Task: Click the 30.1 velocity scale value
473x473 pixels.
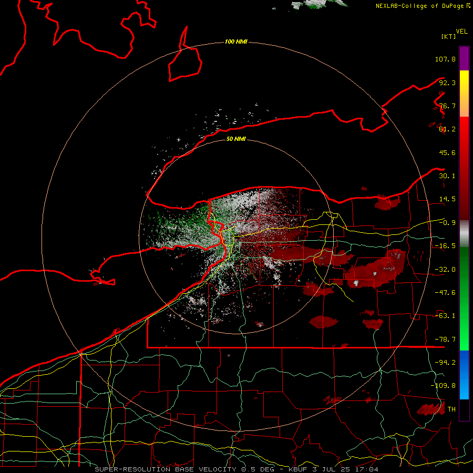Action: pos(447,176)
